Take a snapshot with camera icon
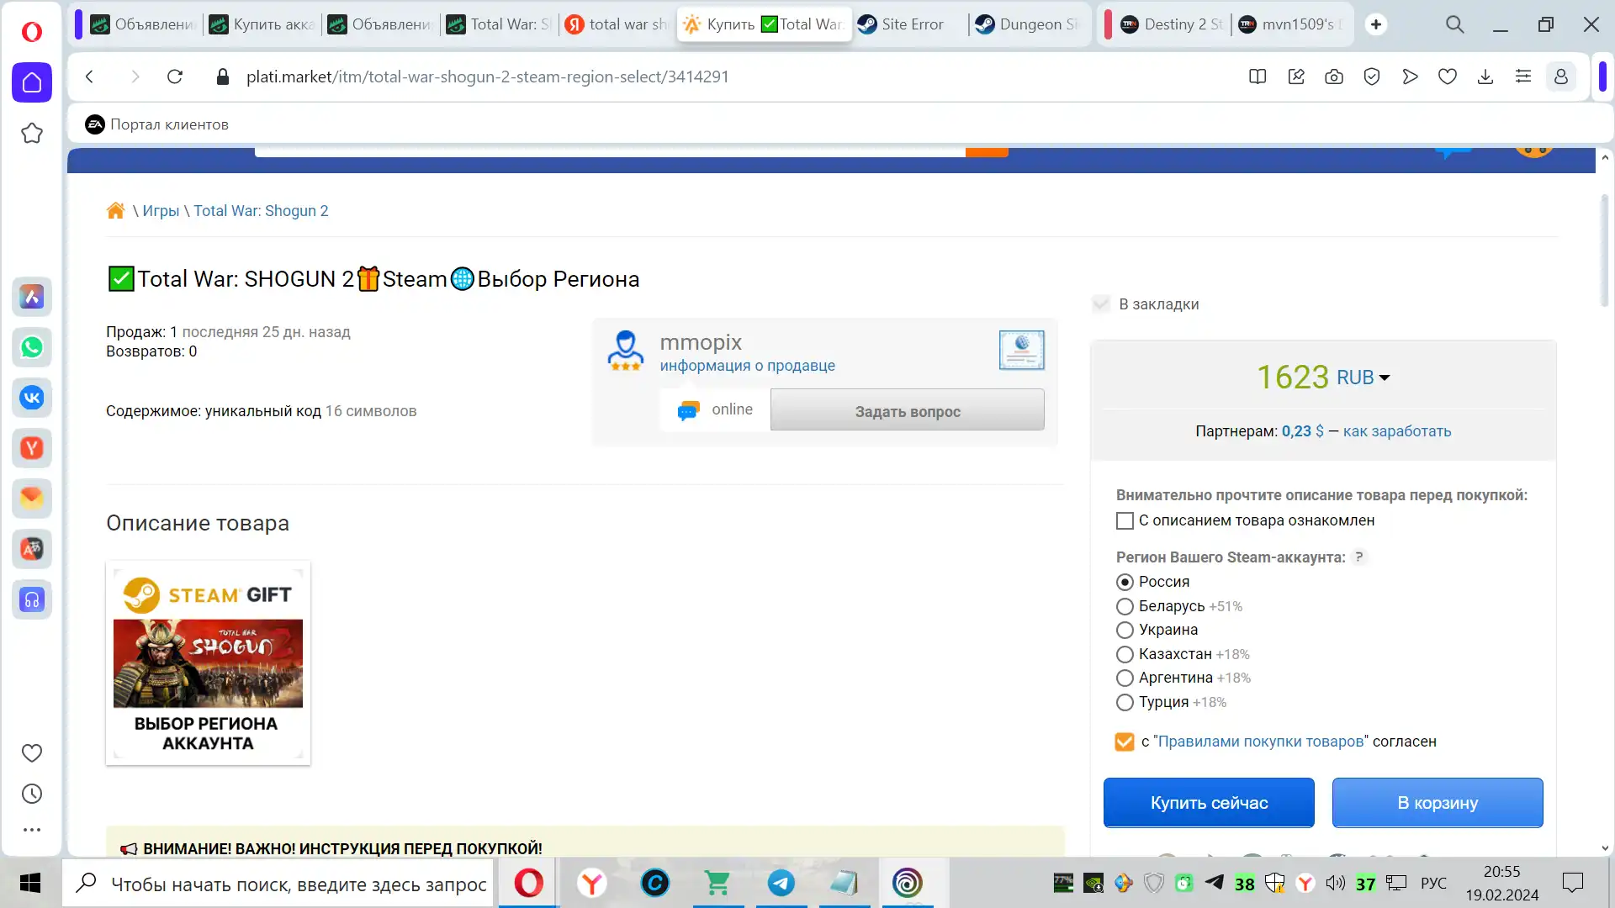The image size is (1615, 908). [x=1334, y=77]
